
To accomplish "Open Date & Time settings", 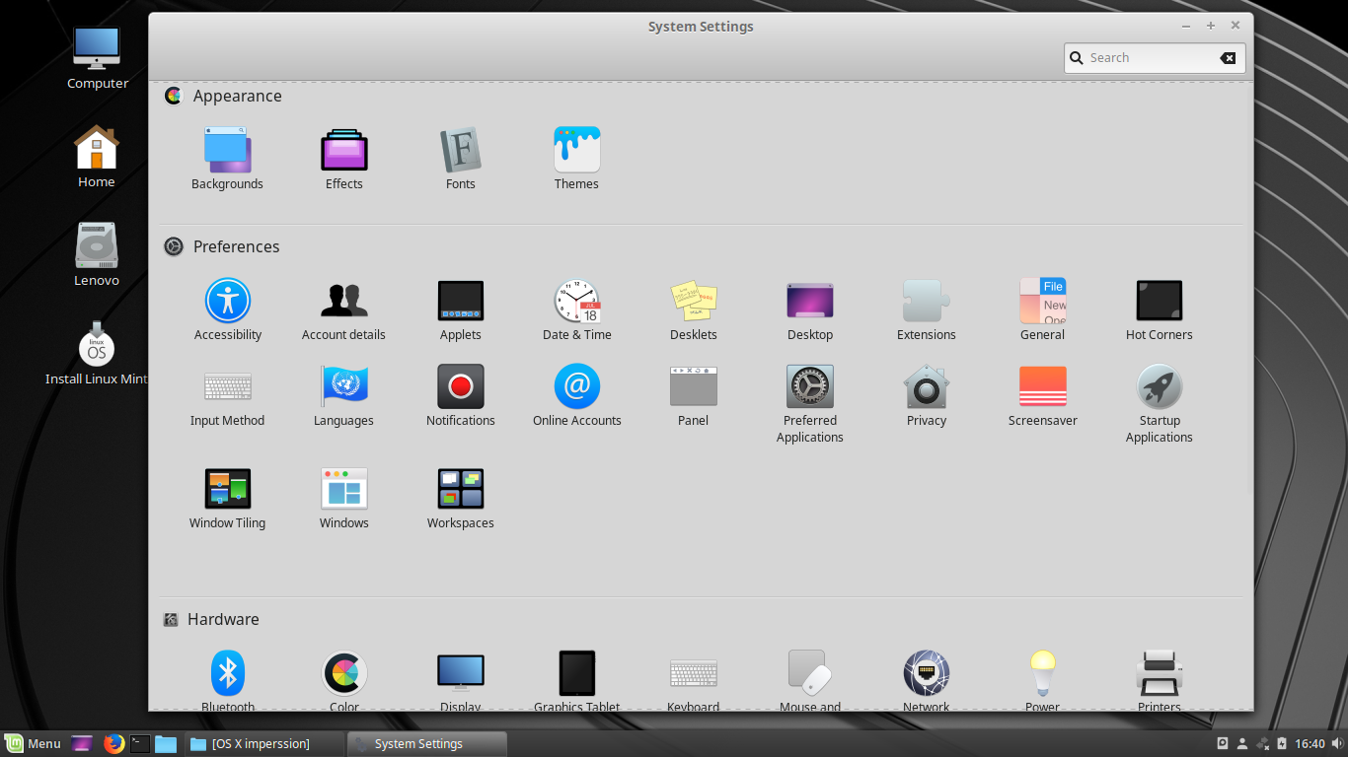I will point(577,310).
